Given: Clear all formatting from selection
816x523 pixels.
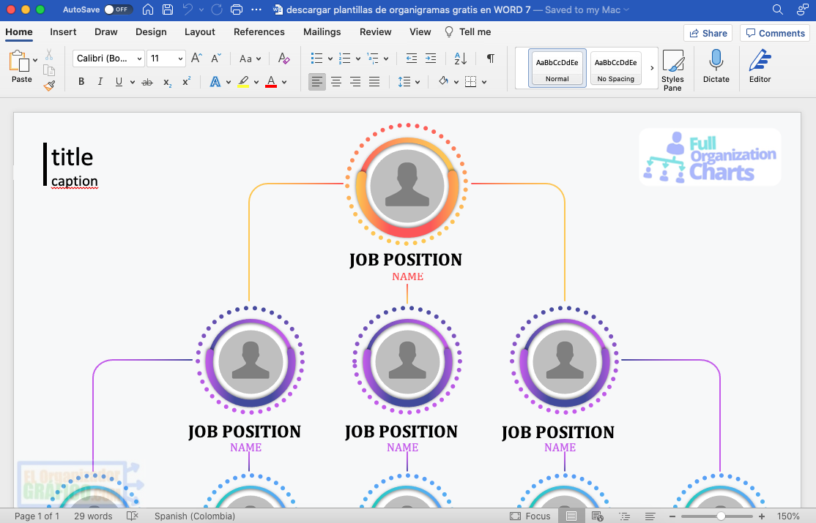Looking at the screenshot, I should click(283, 59).
